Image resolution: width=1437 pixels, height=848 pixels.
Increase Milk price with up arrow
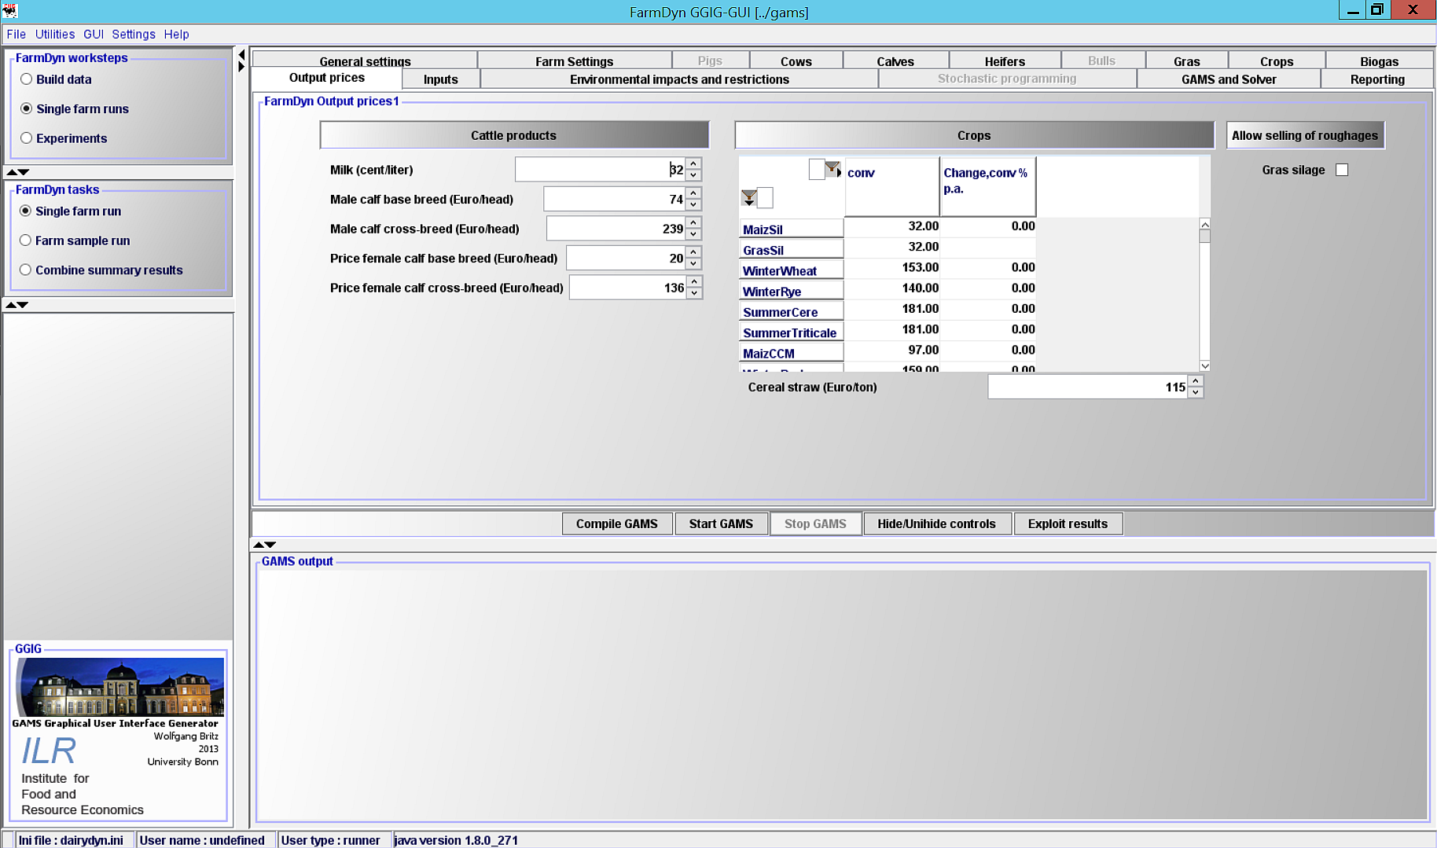pyautogui.click(x=693, y=163)
